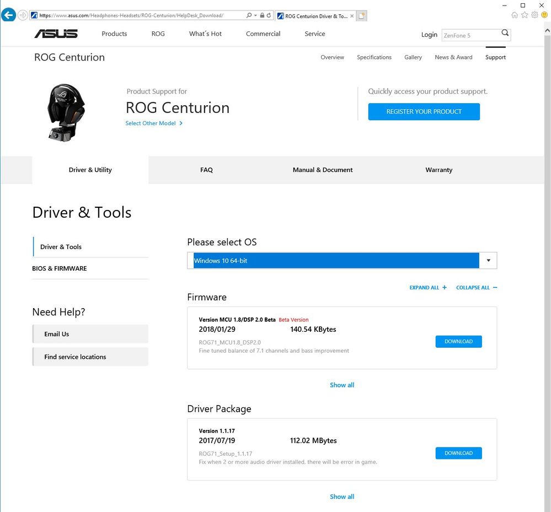The width and height of the screenshot is (551, 512).
Task: Click the smiley feedback icon
Action: coord(544,15)
